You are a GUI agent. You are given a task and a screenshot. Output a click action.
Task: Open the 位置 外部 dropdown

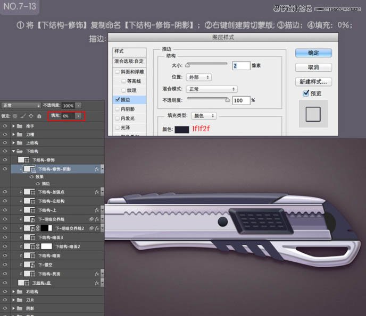198,78
